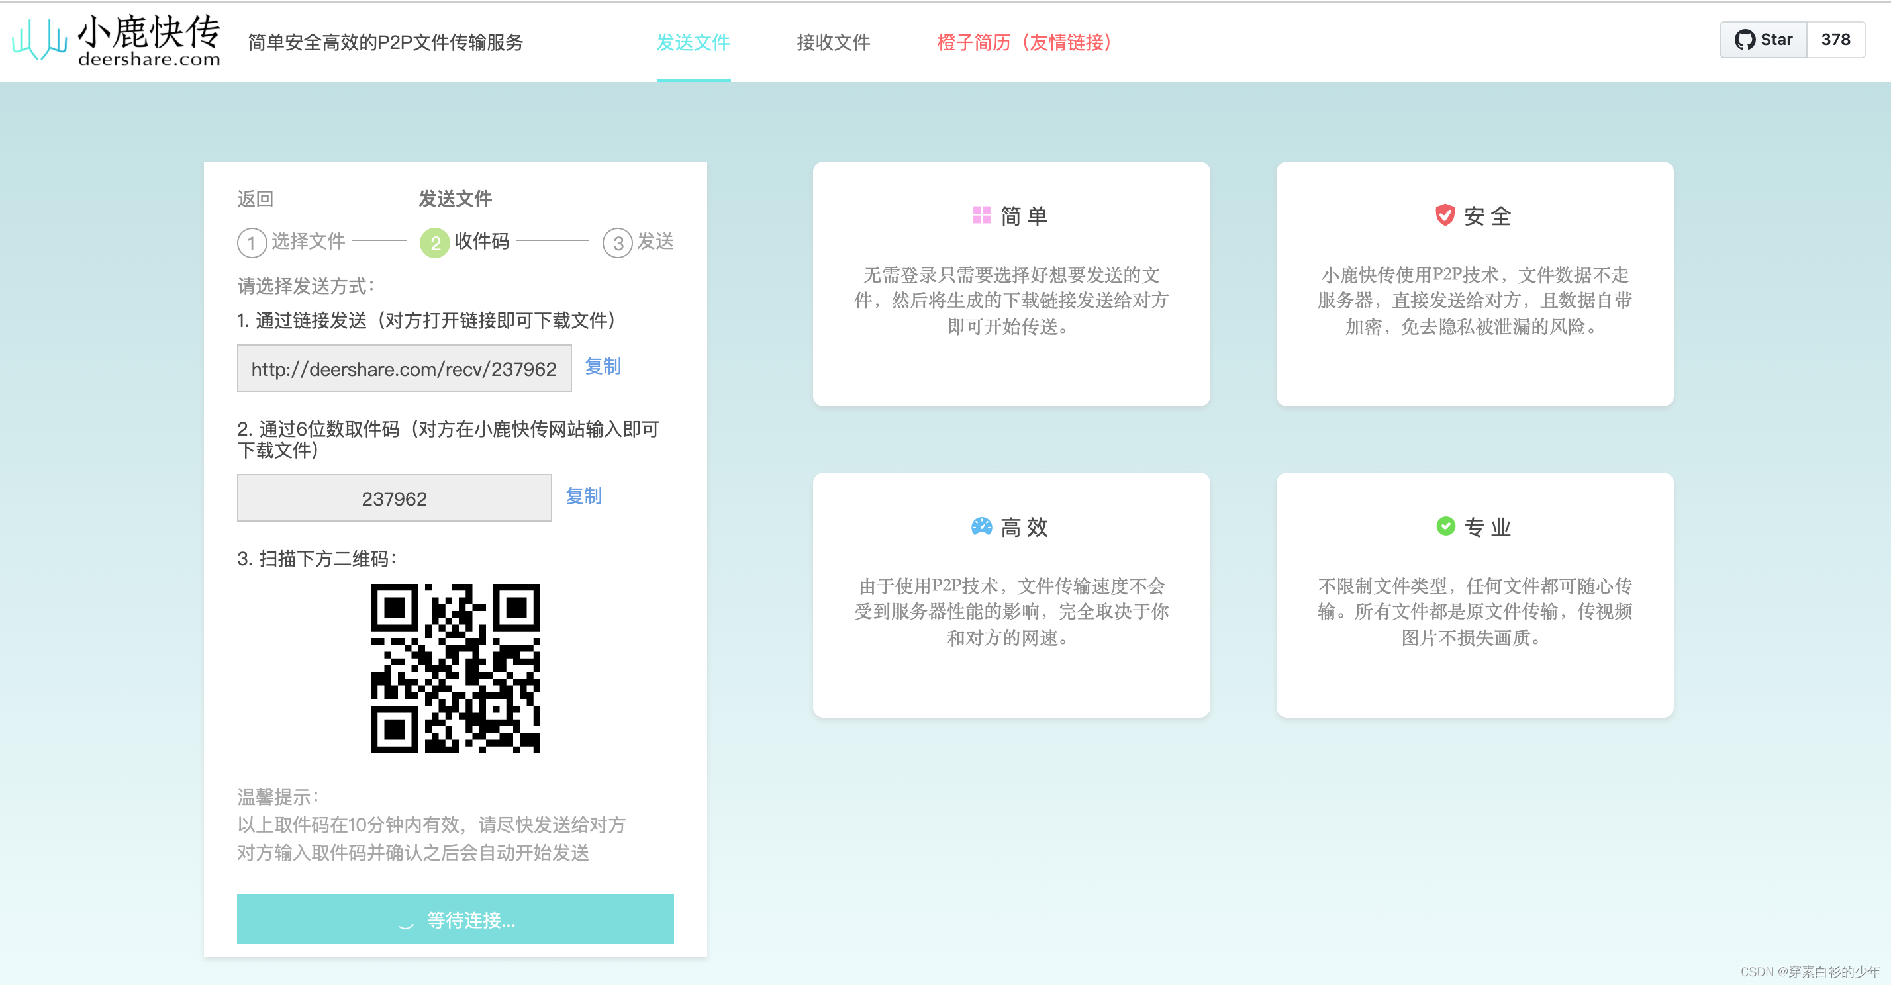Click the 通过6位数取件码 option text
The height and width of the screenshot is (985, 1891).
(x=448, y=439)
